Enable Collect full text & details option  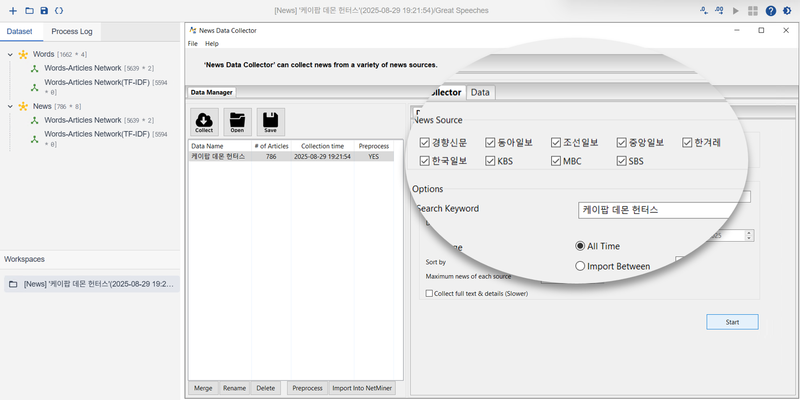tap(429, 293)
